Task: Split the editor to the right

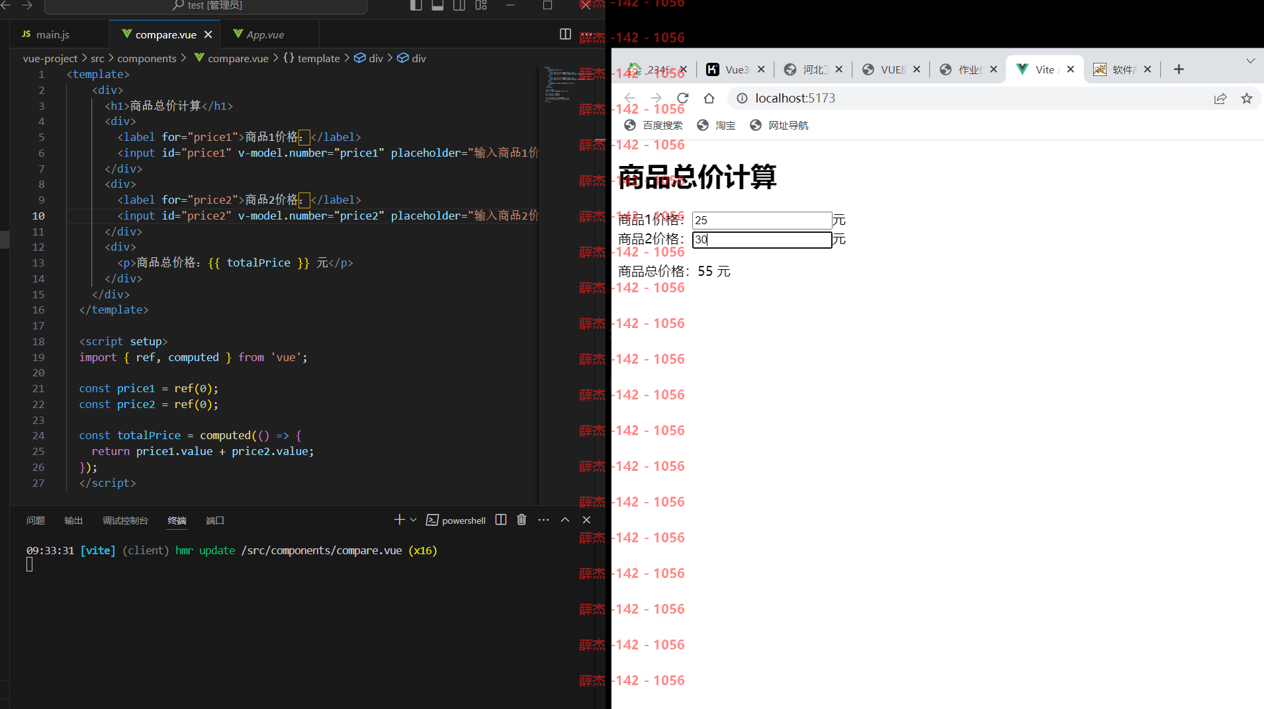Action: point(565,34)
